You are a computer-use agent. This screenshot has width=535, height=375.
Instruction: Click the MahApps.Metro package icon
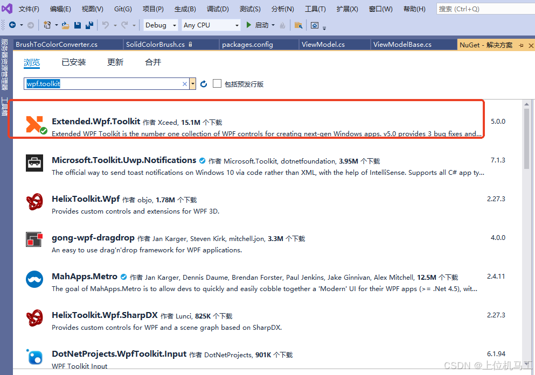pos(34,279)
